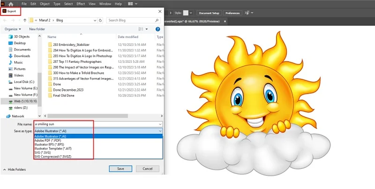Open the workspace switcher layout icon
Viewport: 375px width, 189px height.
[130, 4]
